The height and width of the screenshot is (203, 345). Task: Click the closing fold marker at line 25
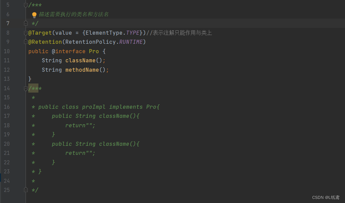[x=26, y=190]
